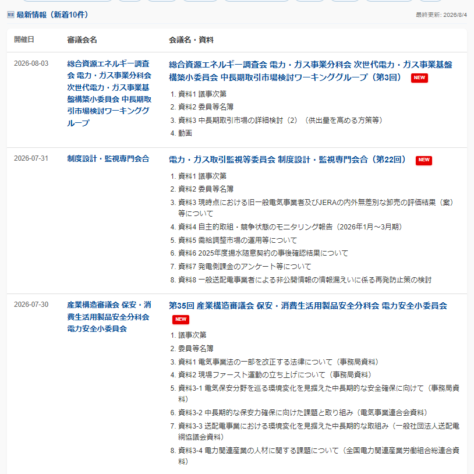Click the NEW badge after 制度設計・監視専門会合（第22回）
Viewport: 474px width, 474px height.
pyautogui.click(x=424, y=160)
